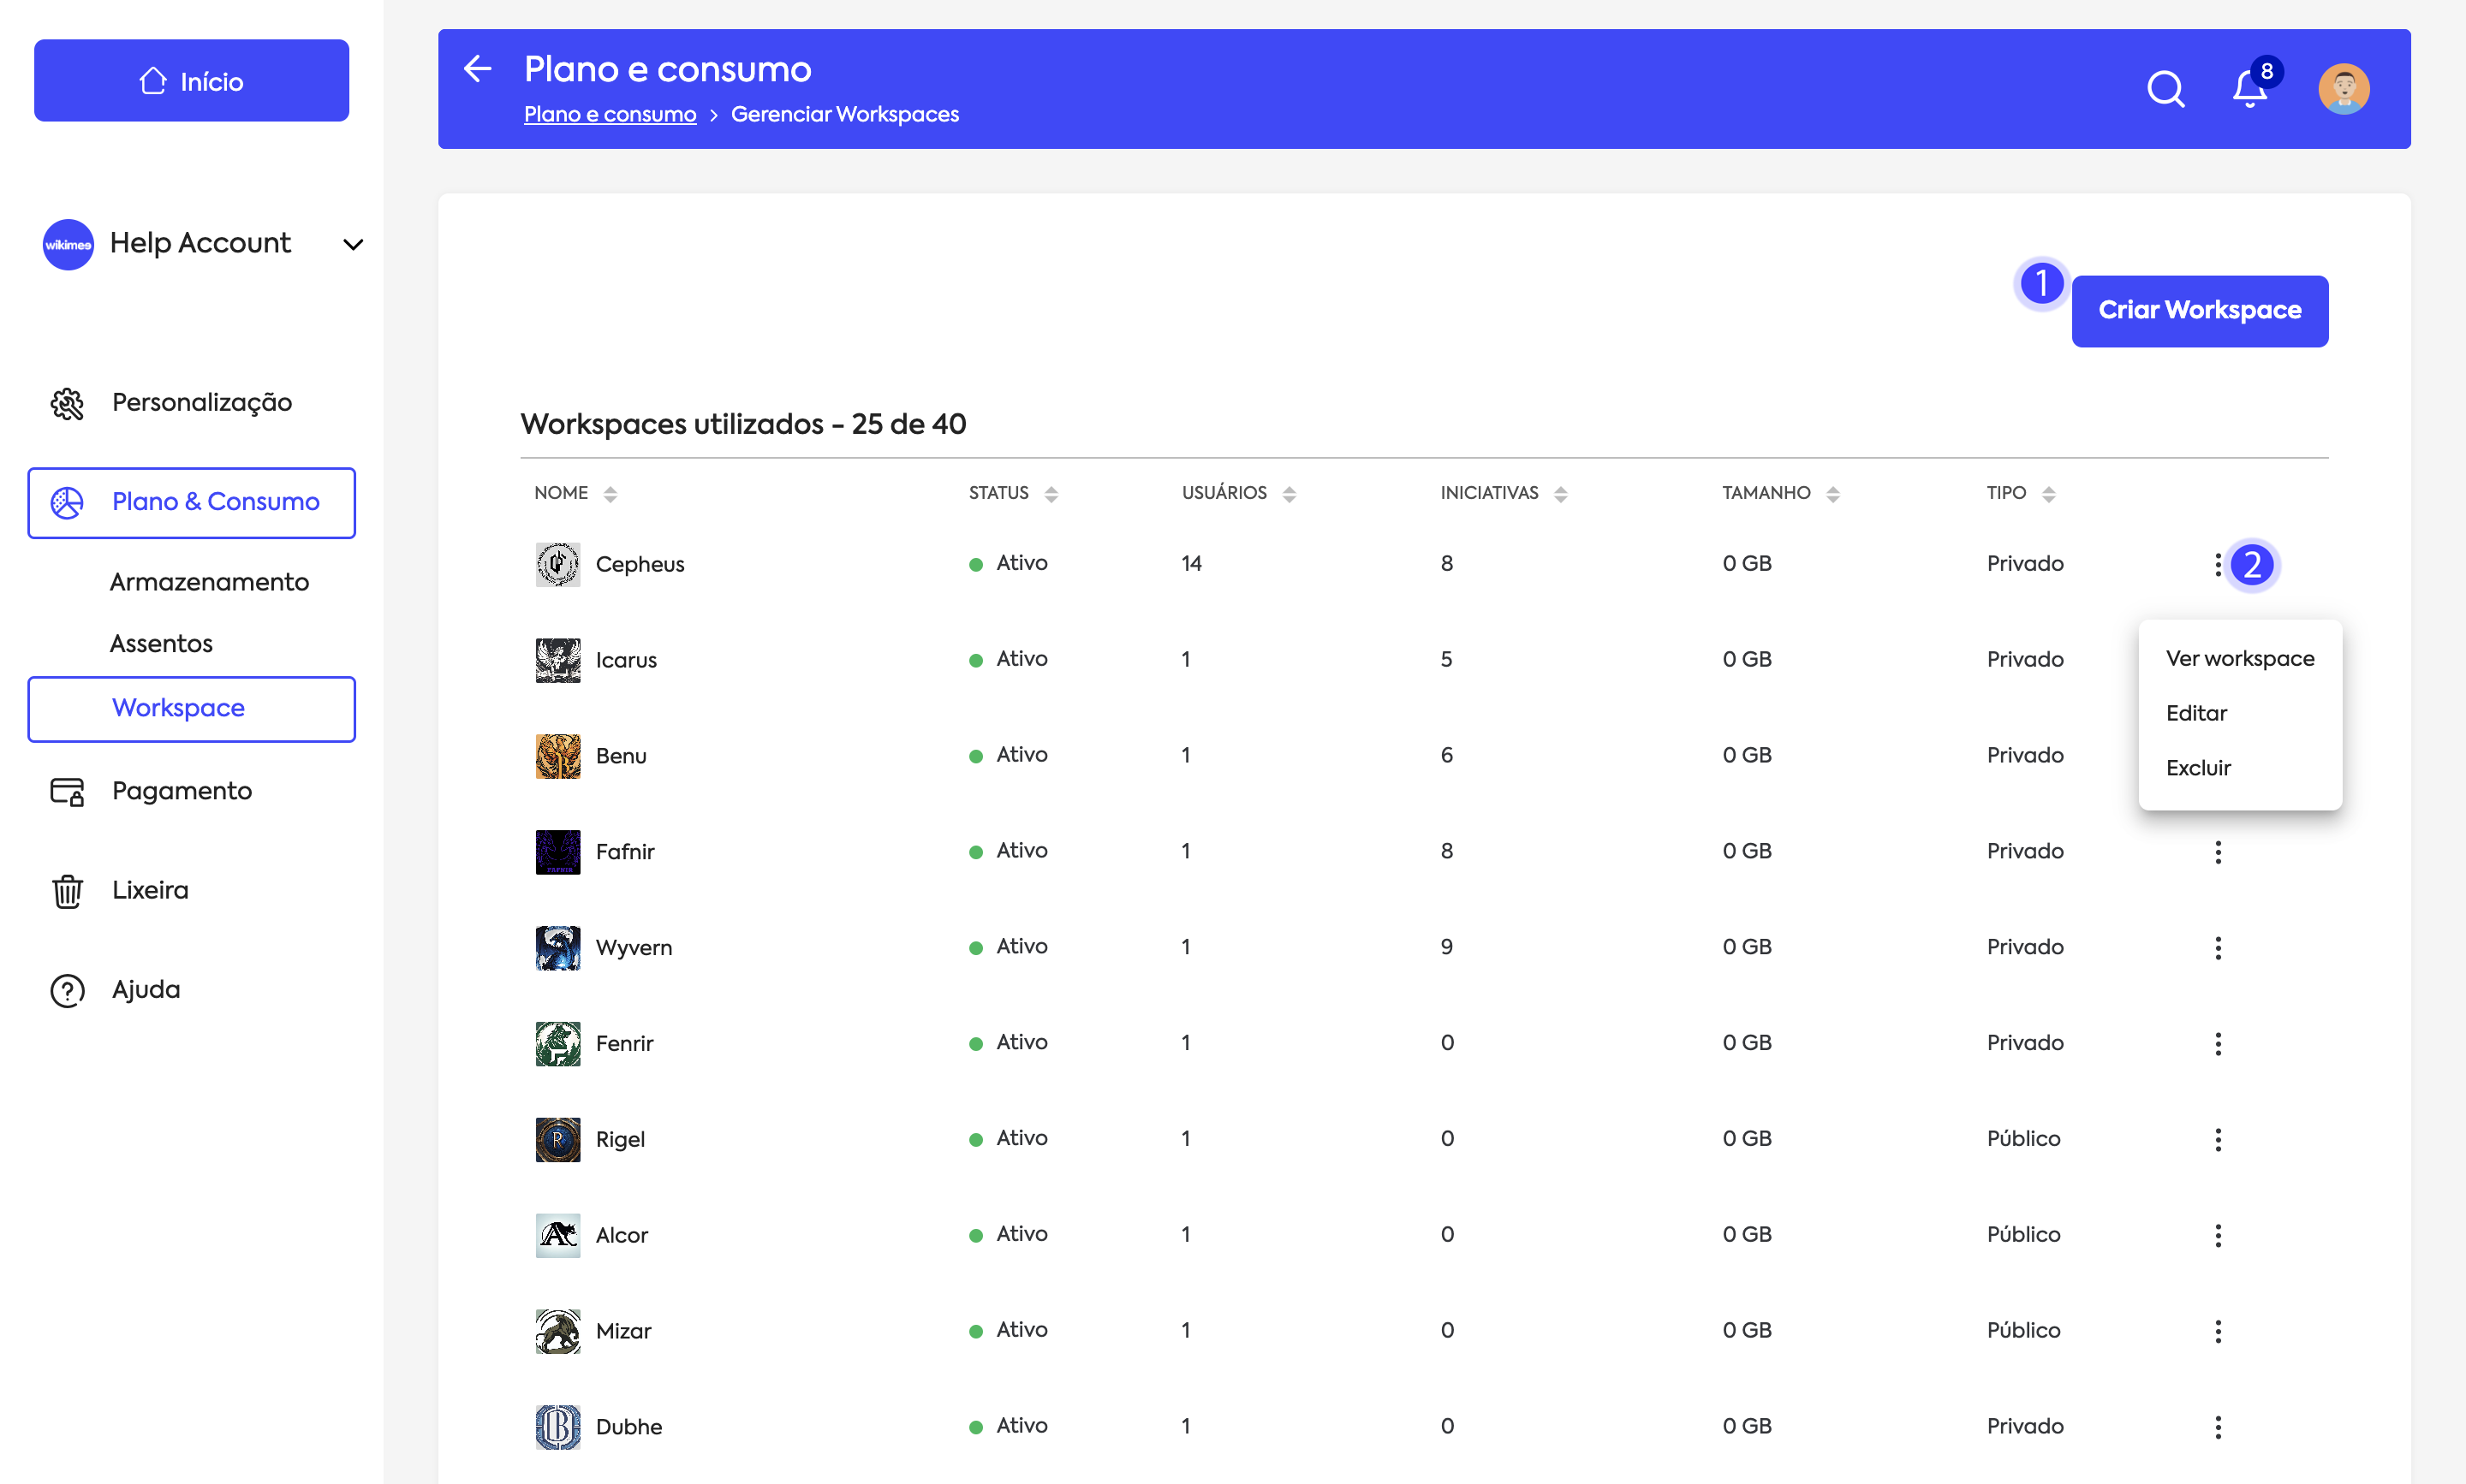Viewport: 2466px width, 1484px height.
Task: Expand the Help Account dropdown chevron
Action: click(x=352, y=244)
